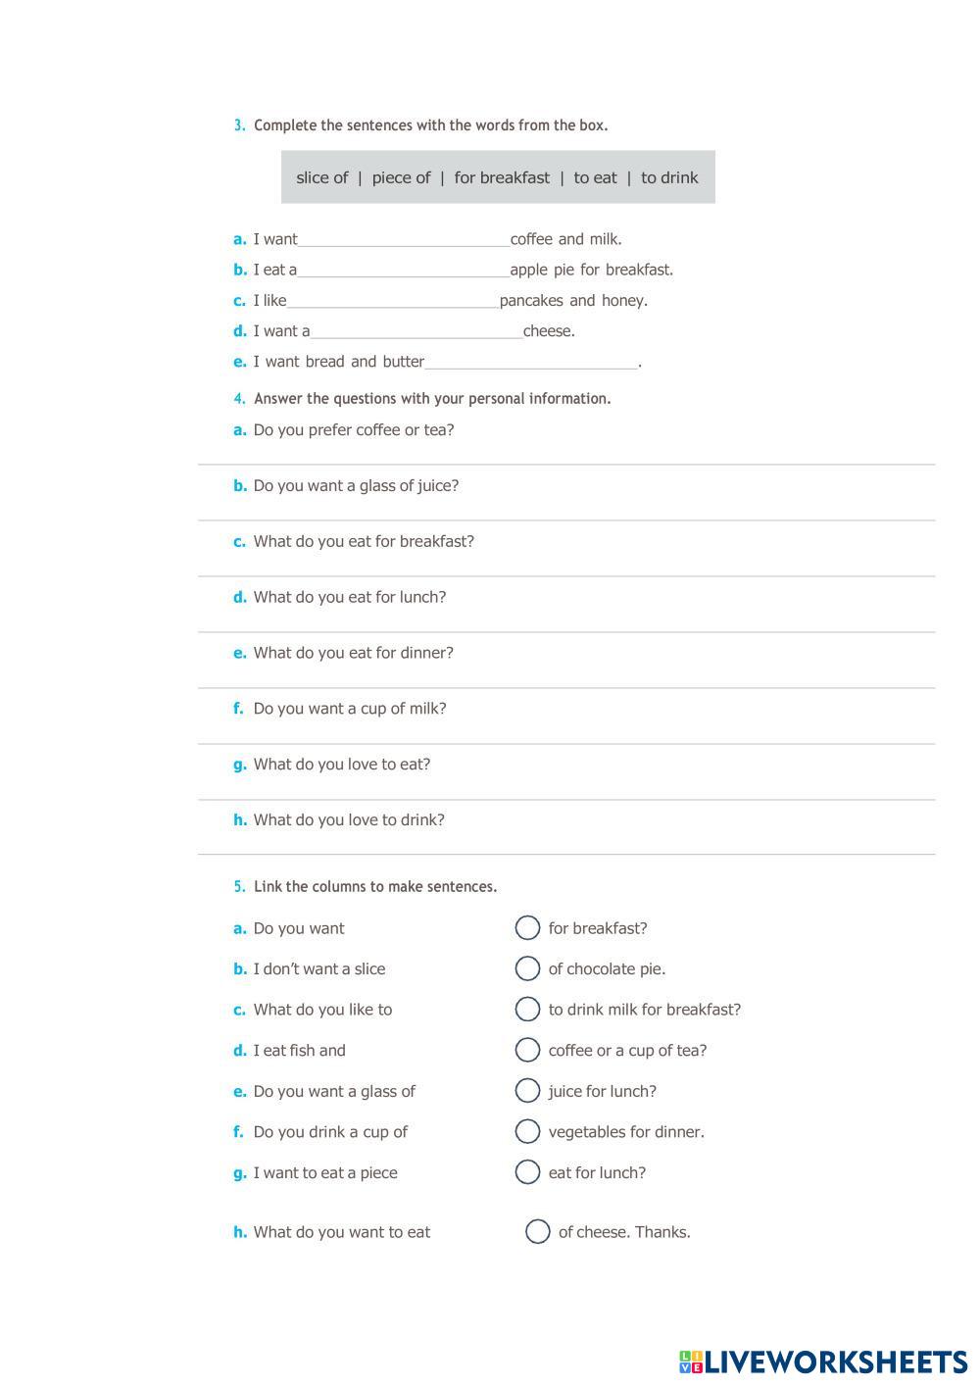Image resolution: width=980 pixels, height=1386 pixels.
Task: Click the blank before 'apple pie for breakfast'
Action: click(x=404, y=270)
